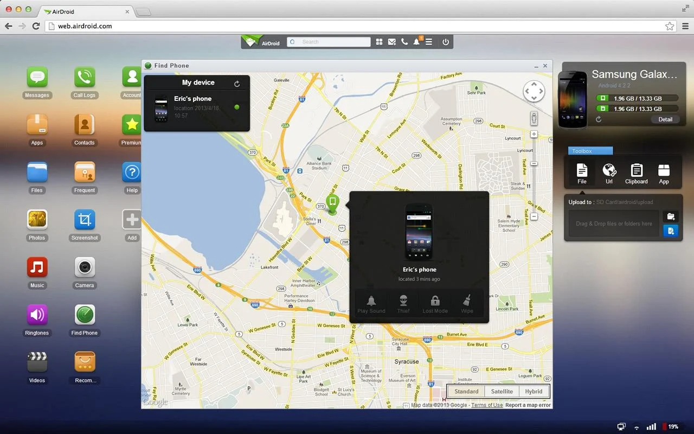Open the AirDroid toolbar menu list icon

[429, 42]
